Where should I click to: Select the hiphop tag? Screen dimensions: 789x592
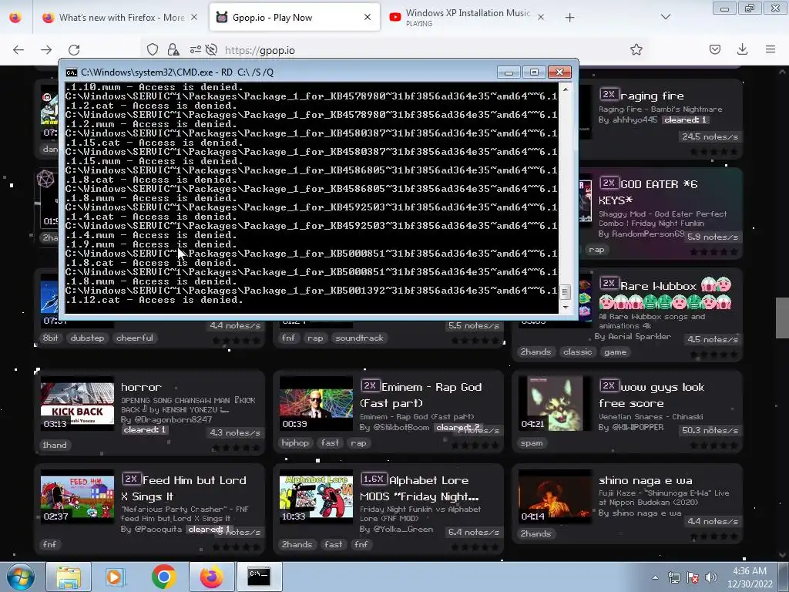(x=295, y=443)
